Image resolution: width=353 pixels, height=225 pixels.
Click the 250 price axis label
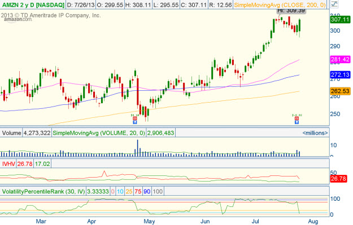click(x=335, y=114)
